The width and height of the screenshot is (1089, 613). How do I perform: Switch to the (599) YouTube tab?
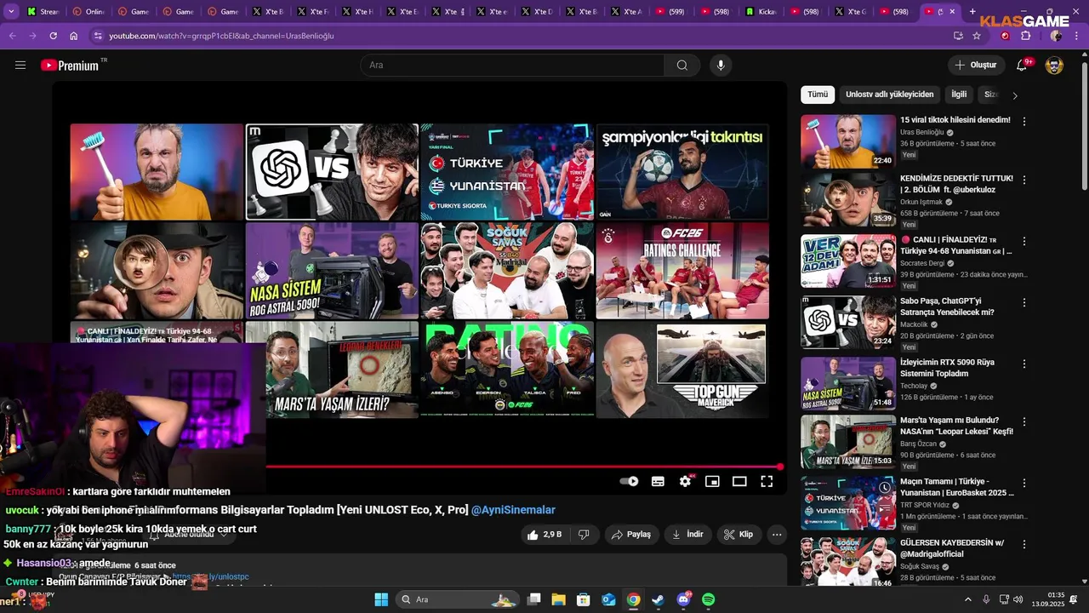tap(671, 12)
